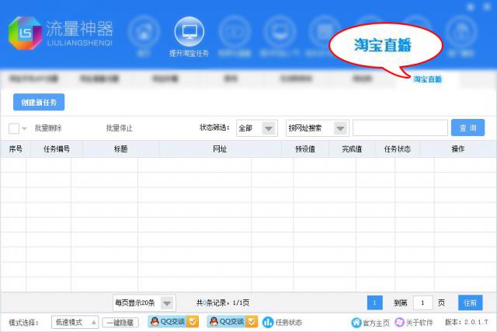The height and width of the screenshot is (332, 497).
Task: Expand the arrow beside select-all checkbox
Action: (x=24, y=128)
